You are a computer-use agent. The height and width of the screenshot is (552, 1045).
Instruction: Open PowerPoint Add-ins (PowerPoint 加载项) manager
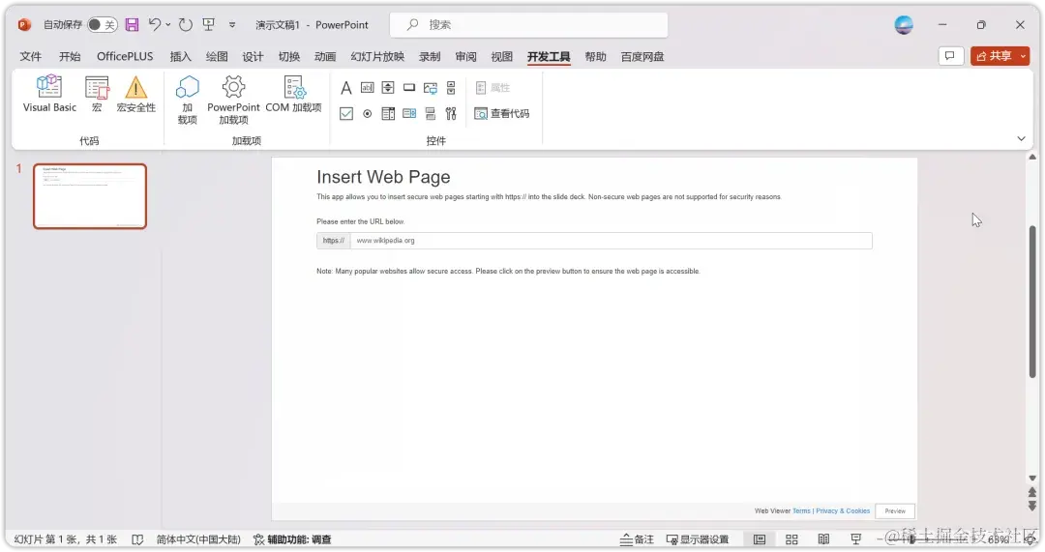233,100
